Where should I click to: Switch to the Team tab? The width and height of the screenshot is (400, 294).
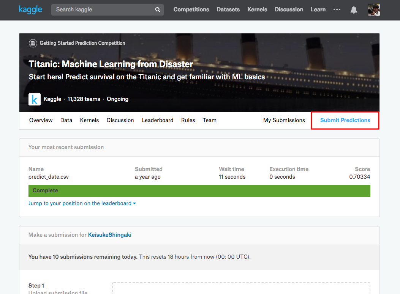click(209, 120)
